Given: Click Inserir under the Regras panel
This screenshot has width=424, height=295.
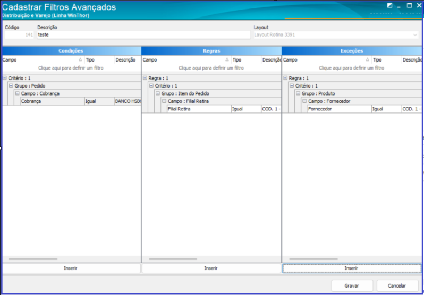Looking at the screenshot, I should tap(211, 268).
